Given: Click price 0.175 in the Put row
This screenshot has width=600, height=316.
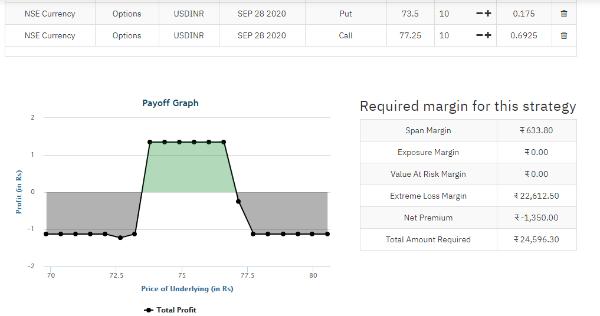Looking at the screenshot, I should pos(524,14).
